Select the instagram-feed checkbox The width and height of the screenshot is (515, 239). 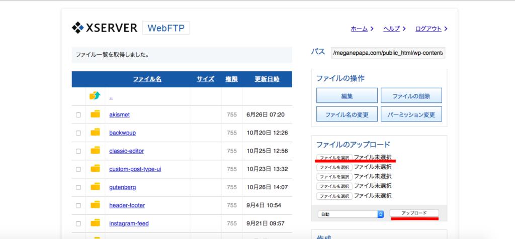click(78, 224)
